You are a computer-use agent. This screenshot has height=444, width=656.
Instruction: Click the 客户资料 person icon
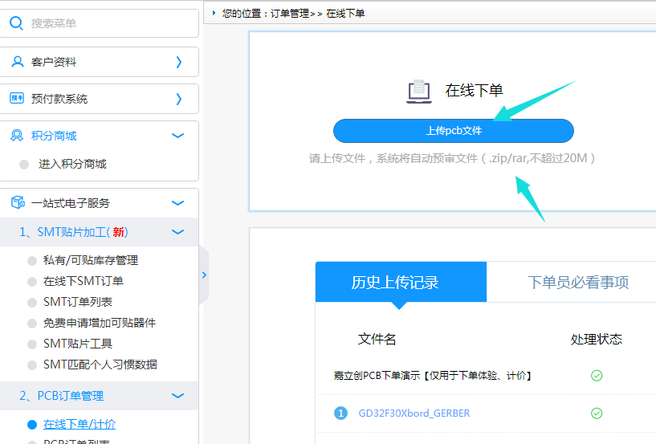point(17,62)
